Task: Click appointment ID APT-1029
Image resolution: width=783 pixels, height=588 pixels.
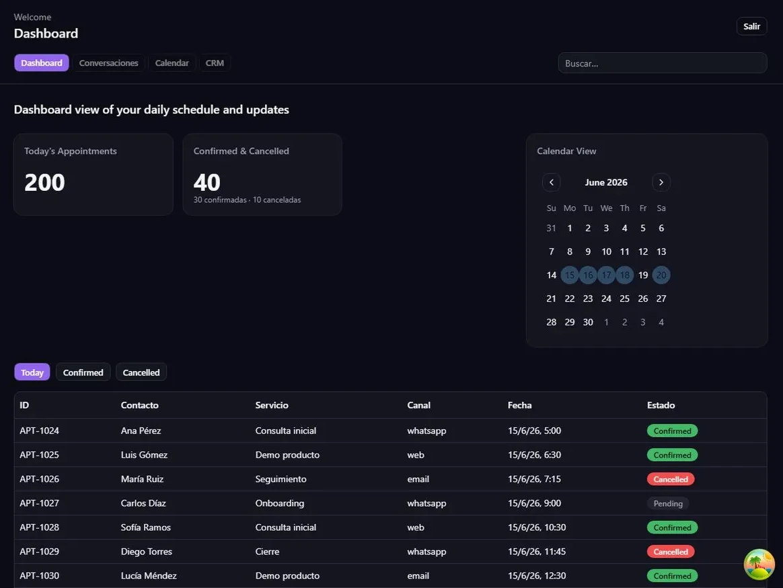Action: point(40,552)
